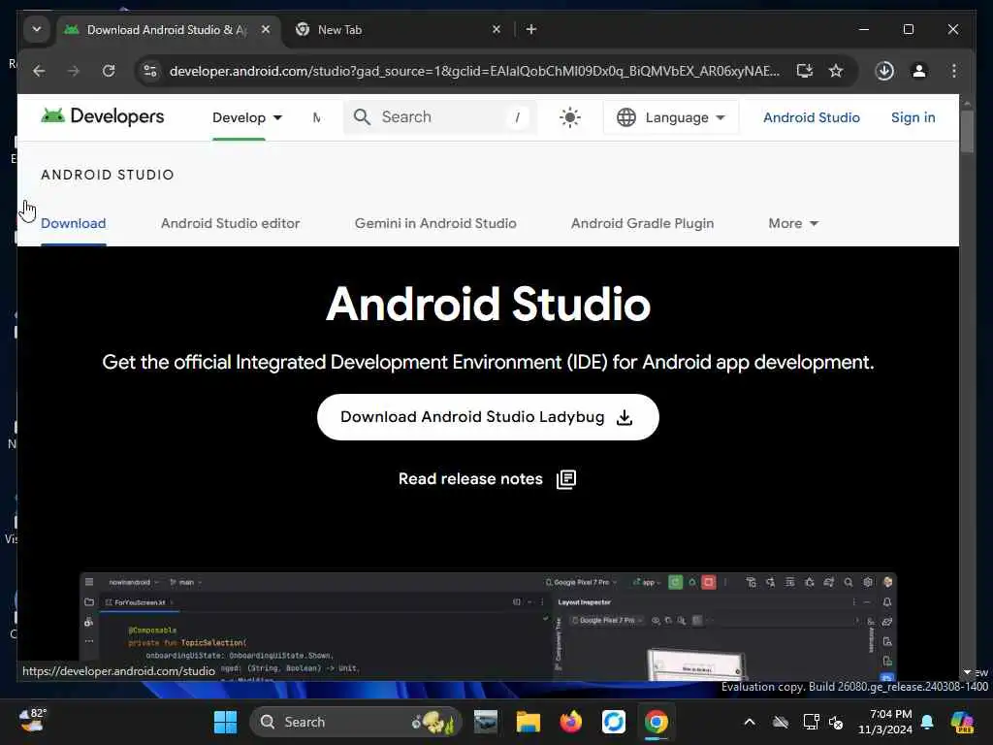Open Gemini in Android Studio tab

435,223
